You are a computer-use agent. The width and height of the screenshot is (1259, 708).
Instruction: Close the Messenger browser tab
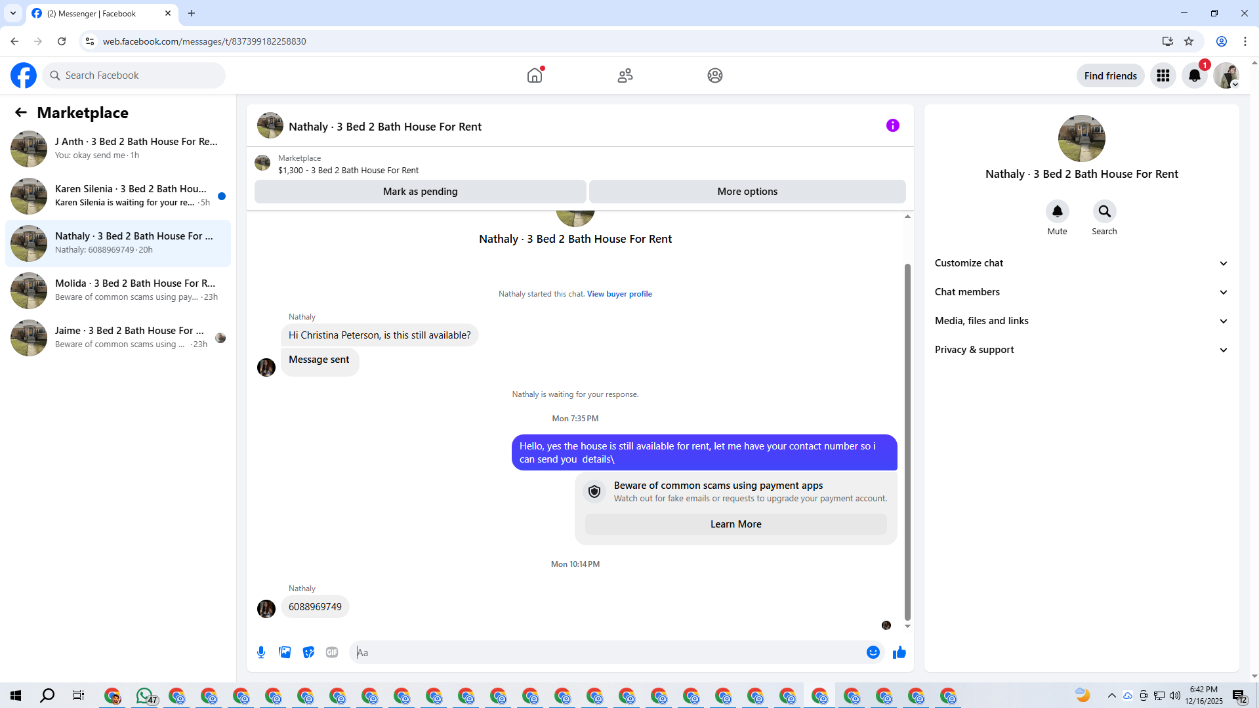pos(168,13)
